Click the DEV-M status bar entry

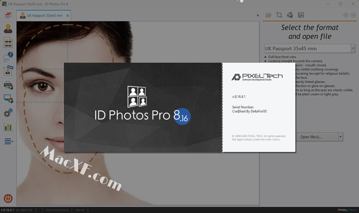80,210
